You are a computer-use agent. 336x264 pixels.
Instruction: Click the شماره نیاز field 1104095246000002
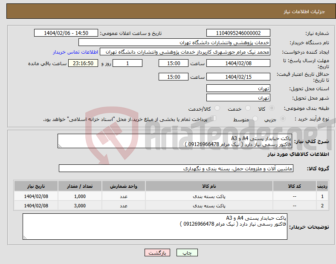coord(238,33)
